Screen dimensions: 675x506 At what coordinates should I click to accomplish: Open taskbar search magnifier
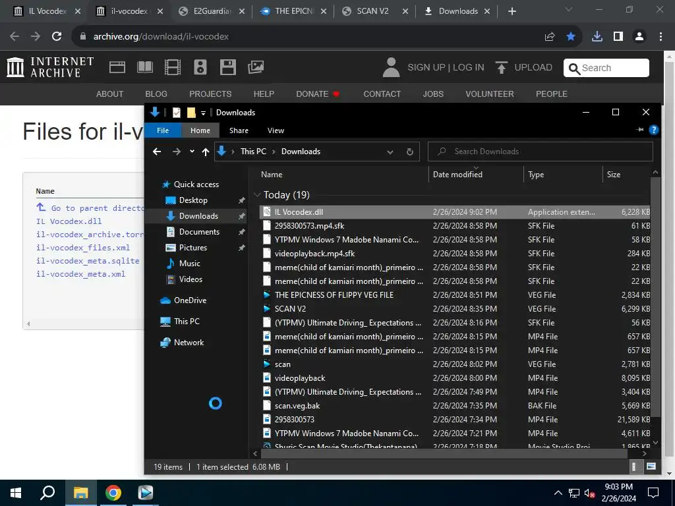pyautogui.click(x=47, y=493)
